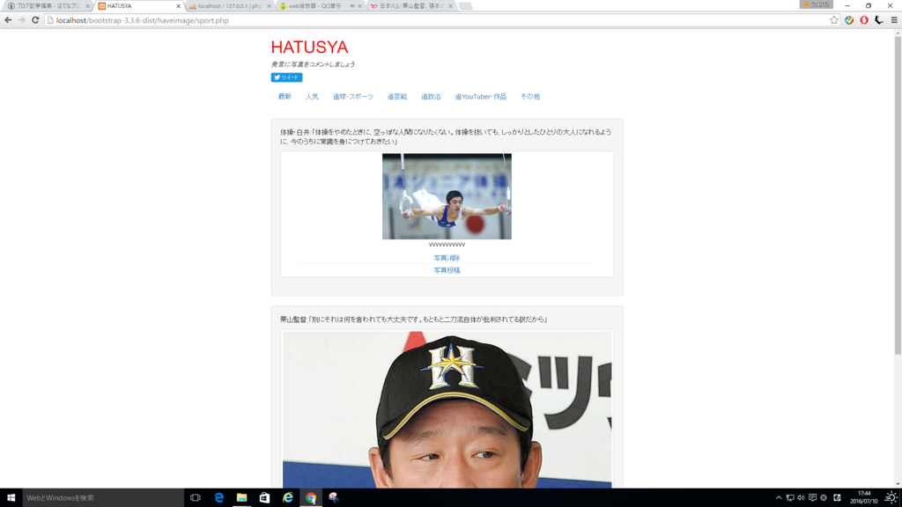Close the HATUSYA tab

point(178,6)
